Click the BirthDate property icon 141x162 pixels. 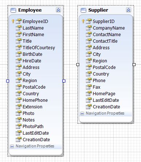pyautogui.click(x=19, y=54)
